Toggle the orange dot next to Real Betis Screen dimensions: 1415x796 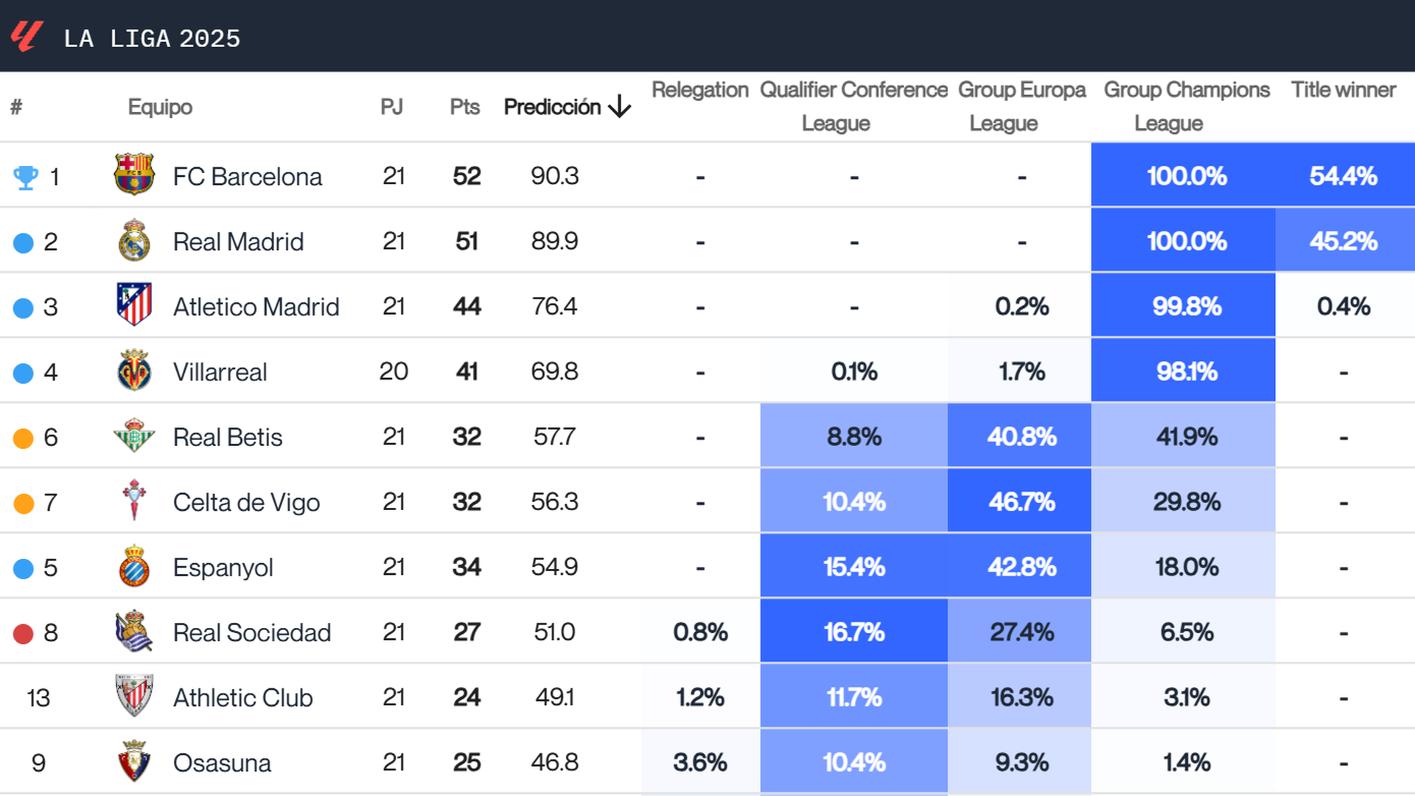(x=22, y=436)
